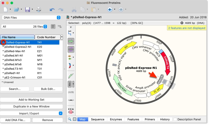Image resolution: width=220 pixels, height=131 pixels.
Task: Click the Copy icon
Action: coord(83,10)
